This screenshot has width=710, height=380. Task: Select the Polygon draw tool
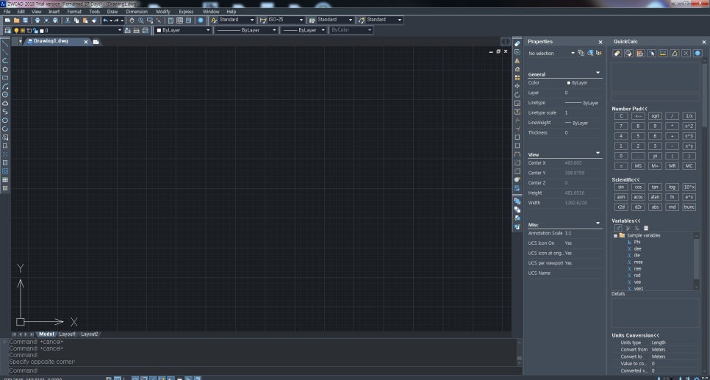click(5, 69)
